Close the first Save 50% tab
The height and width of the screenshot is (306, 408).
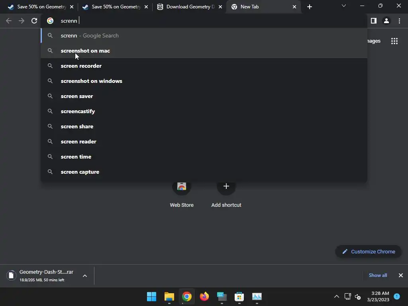(72, 7)
